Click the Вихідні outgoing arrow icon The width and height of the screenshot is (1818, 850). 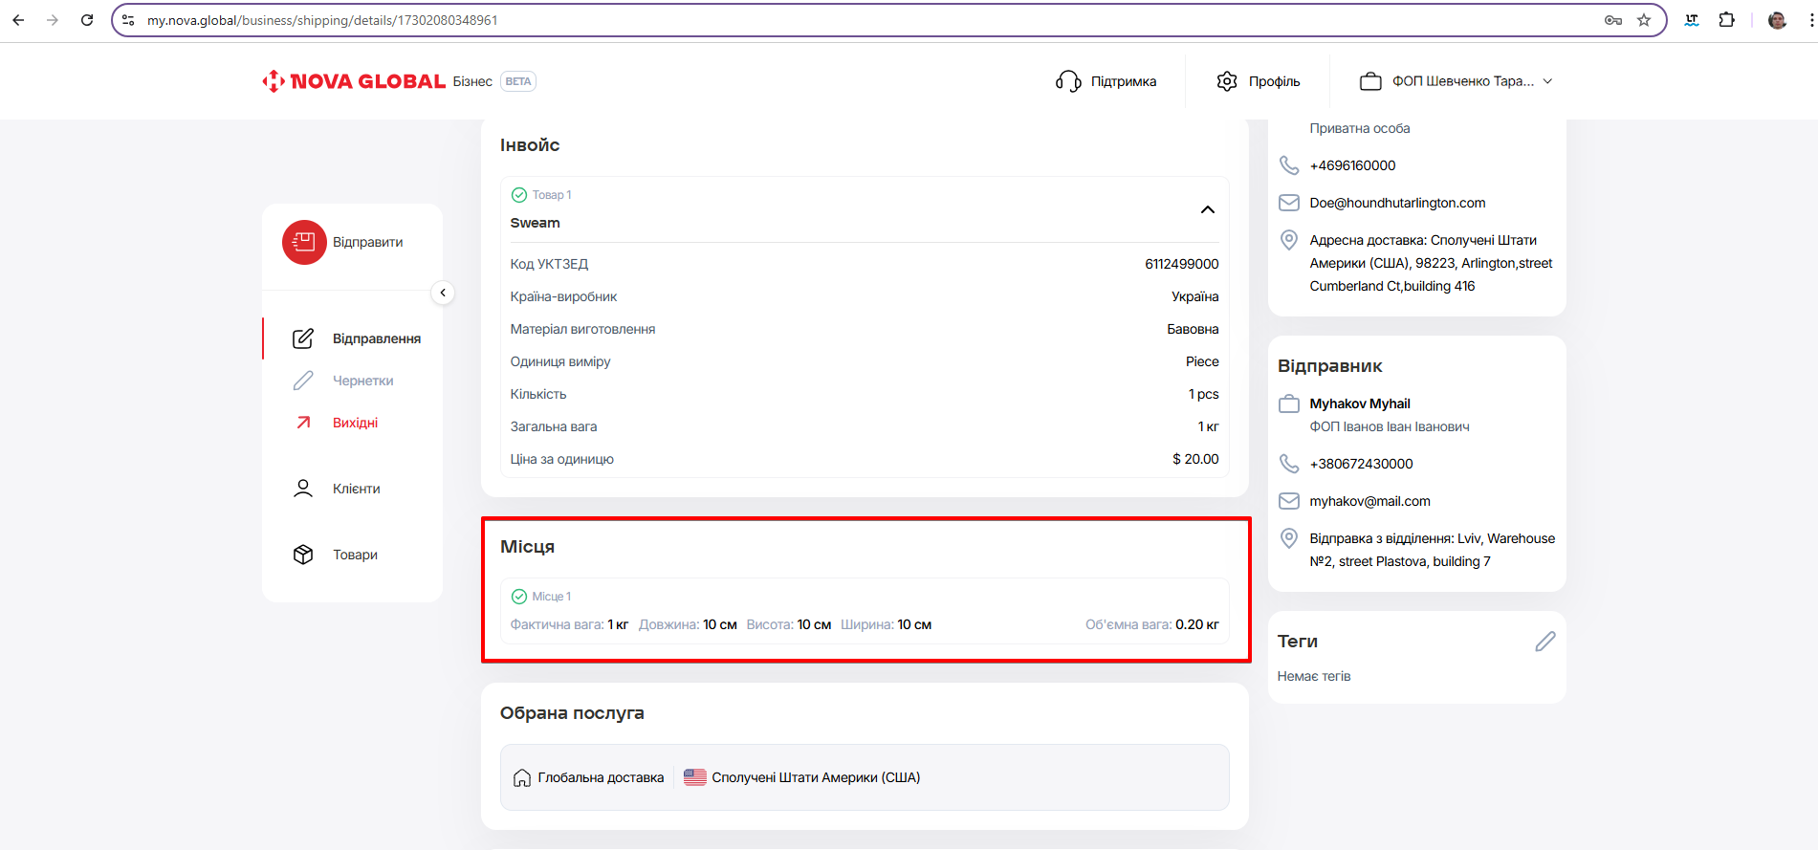pyautogui.click(x=303, y=423)
